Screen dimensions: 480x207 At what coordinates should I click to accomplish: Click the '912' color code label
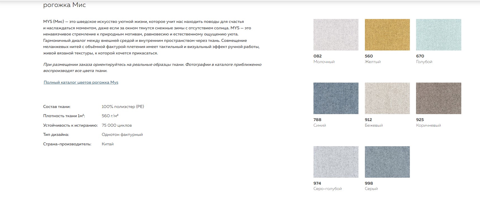[x=369, y=120]
